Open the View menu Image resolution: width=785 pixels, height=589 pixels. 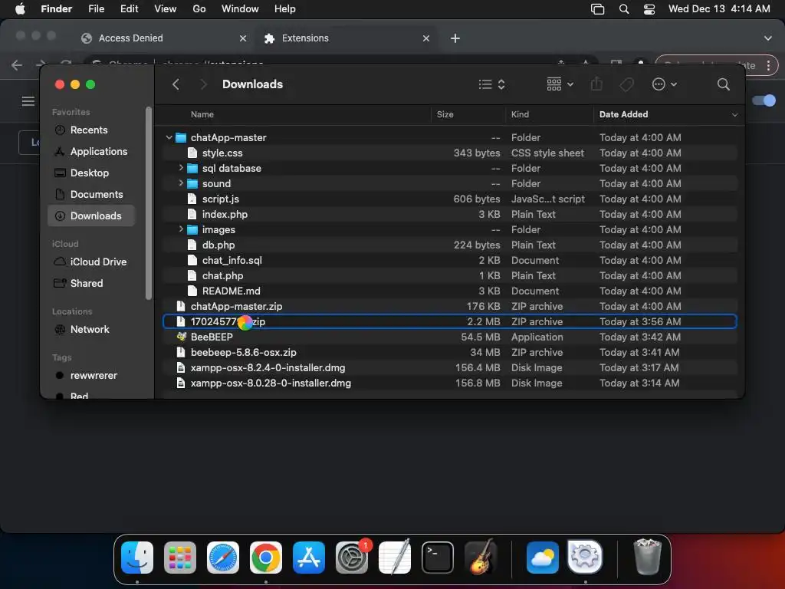tap(166, 9)
